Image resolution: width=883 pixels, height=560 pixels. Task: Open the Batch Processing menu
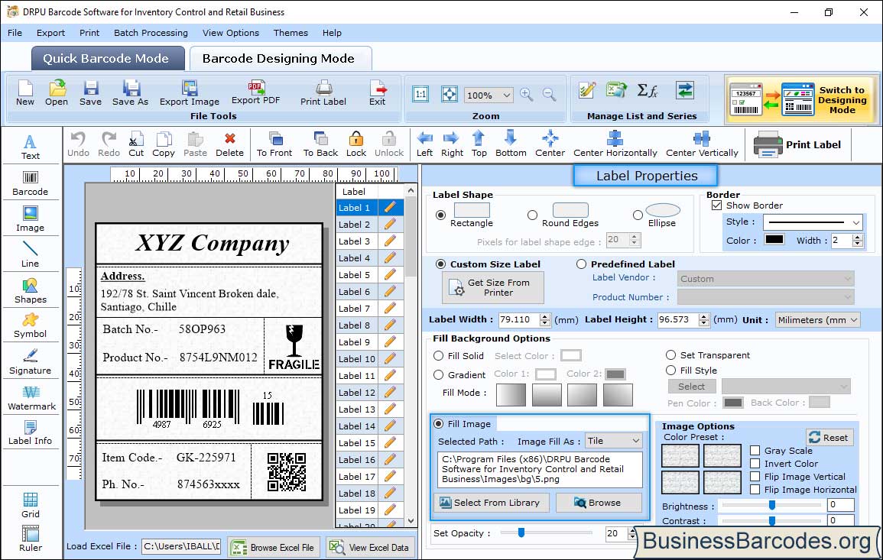[151, 33]
